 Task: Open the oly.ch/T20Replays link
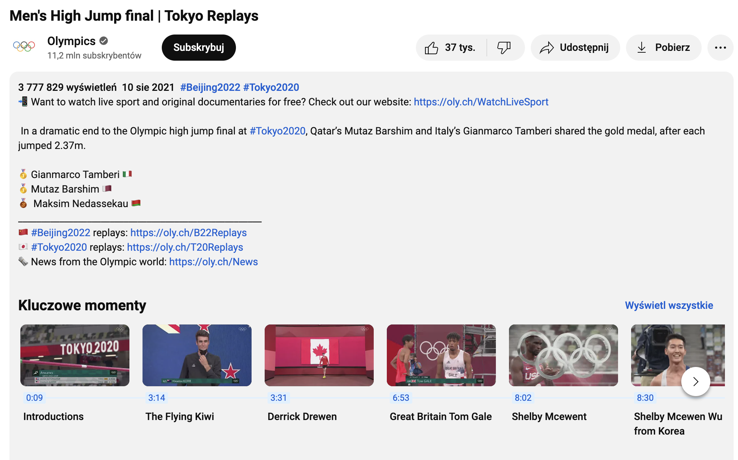click(x=185, y=247)
